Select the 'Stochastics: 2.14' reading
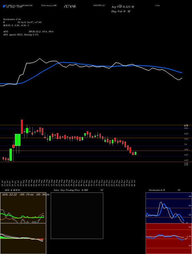This screenshot has width=192, height=254. pyautogui.click(x=12, y=19)
